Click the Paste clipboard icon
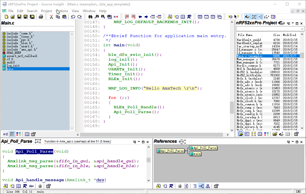The width and height of the screenshot is (306, 194). coord(64,17)
